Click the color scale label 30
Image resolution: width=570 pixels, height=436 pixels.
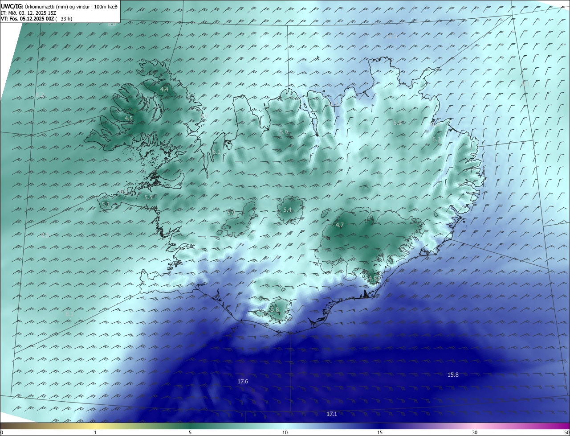coord(475,432)
